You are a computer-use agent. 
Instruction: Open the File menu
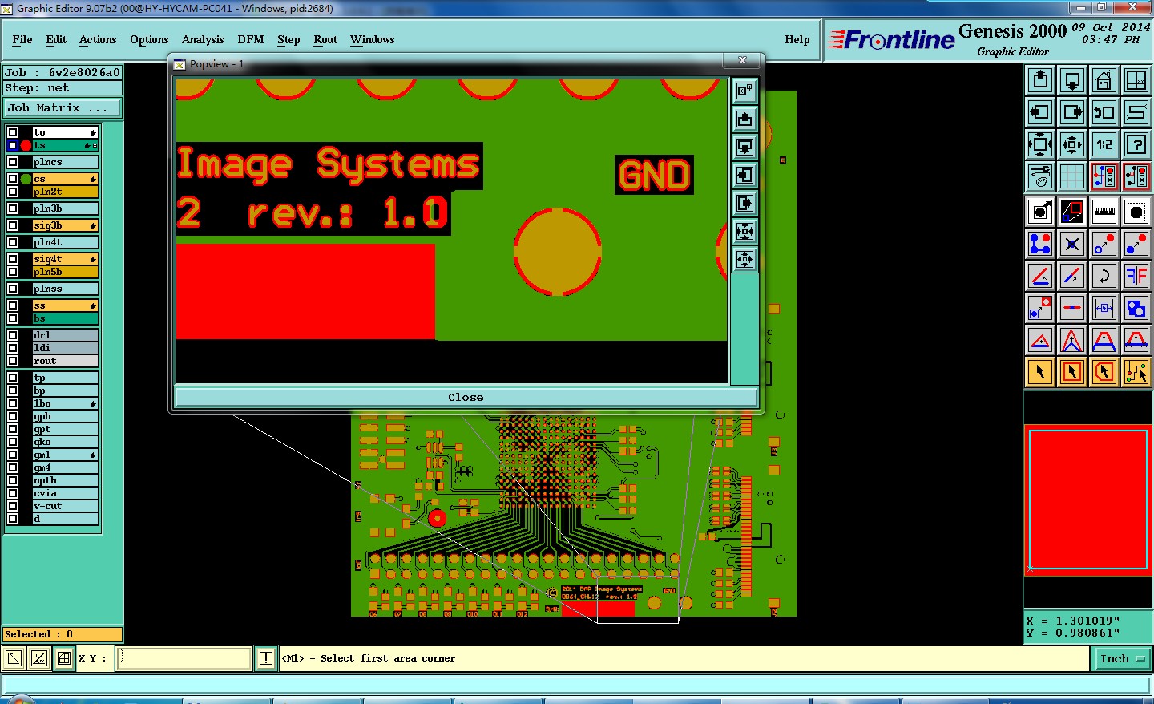(22, 40)
